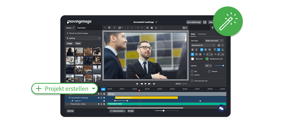Open the Projekt erstellen dropdown arrow
Screen dimensions: 291x132
point(94,89)
